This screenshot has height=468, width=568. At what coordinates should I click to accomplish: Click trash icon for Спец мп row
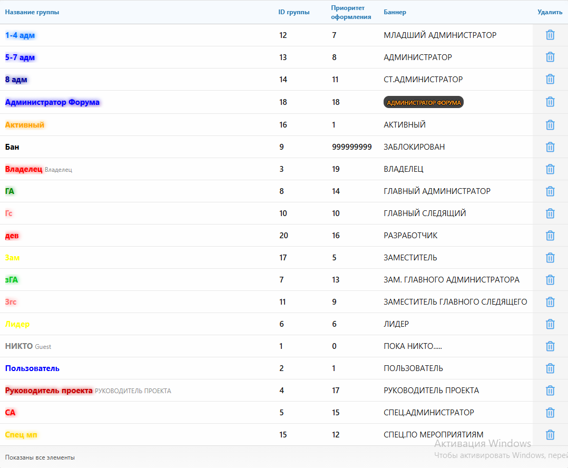(550, 435)
